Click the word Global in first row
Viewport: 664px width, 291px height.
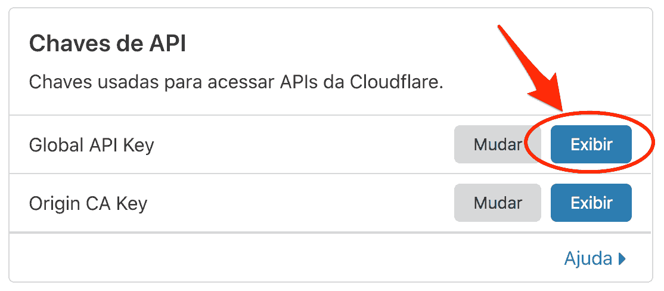(56, 145)
